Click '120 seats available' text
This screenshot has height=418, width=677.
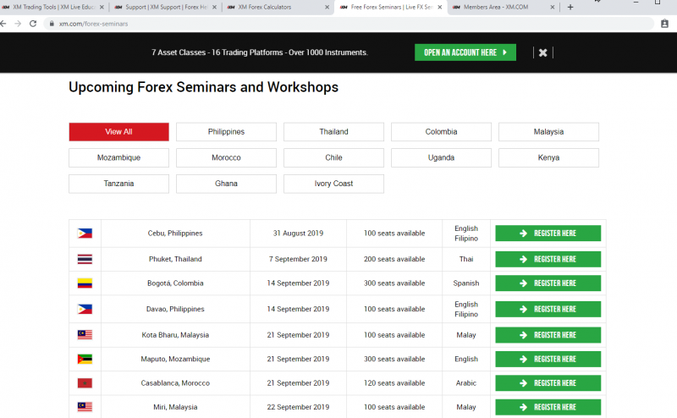coord(394,383)
